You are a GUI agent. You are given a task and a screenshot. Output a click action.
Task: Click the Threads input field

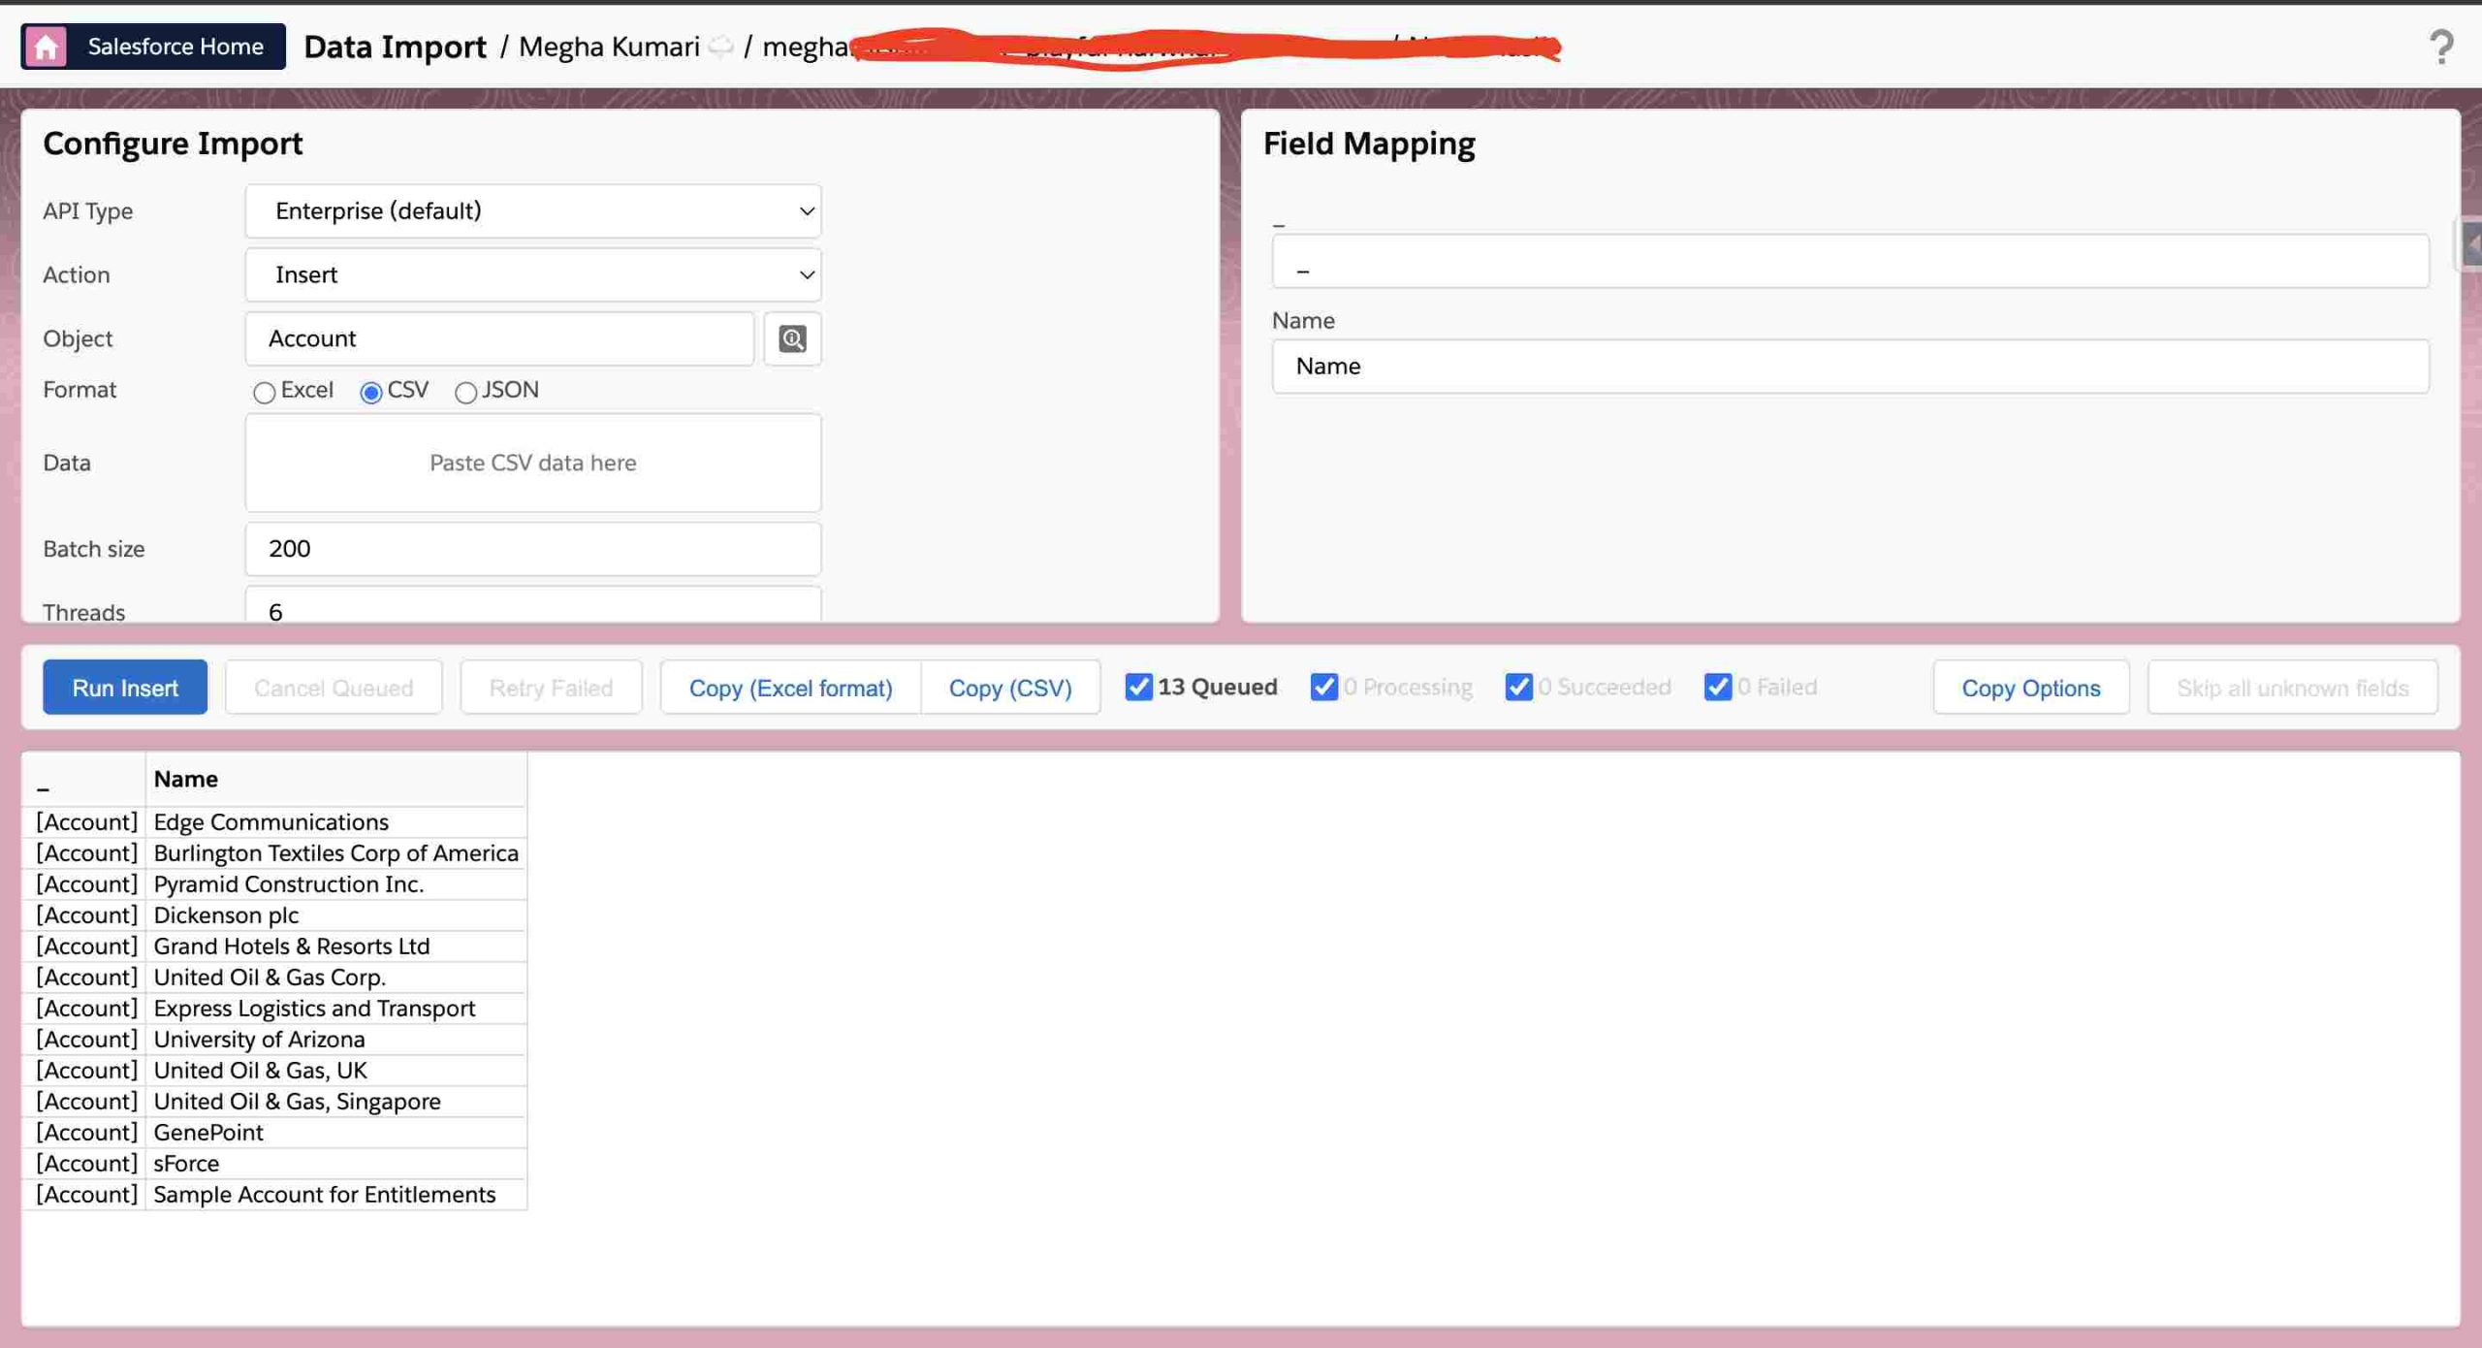point(533,605)
